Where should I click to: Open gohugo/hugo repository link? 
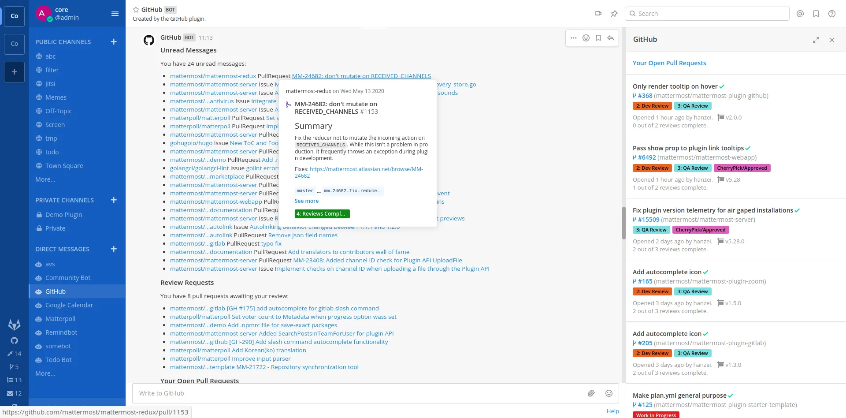[x=191, y=143]
